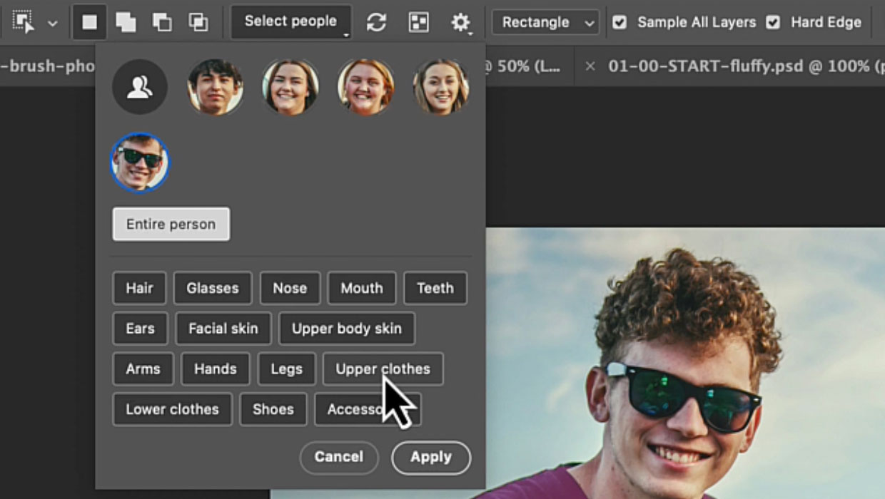This screenshot has height=499, width=885.
Task: Expand the Select people dropdown
Action: pos(290,22)
